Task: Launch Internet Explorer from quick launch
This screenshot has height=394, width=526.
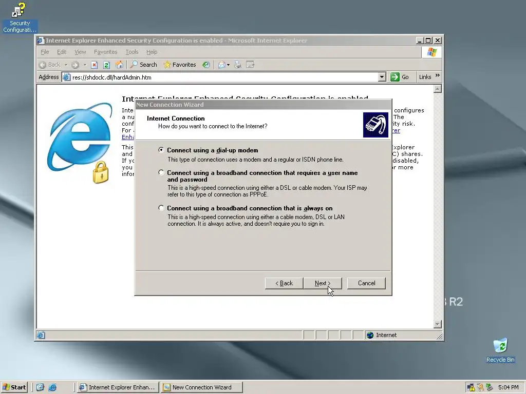Action: (x=52, y=387)
